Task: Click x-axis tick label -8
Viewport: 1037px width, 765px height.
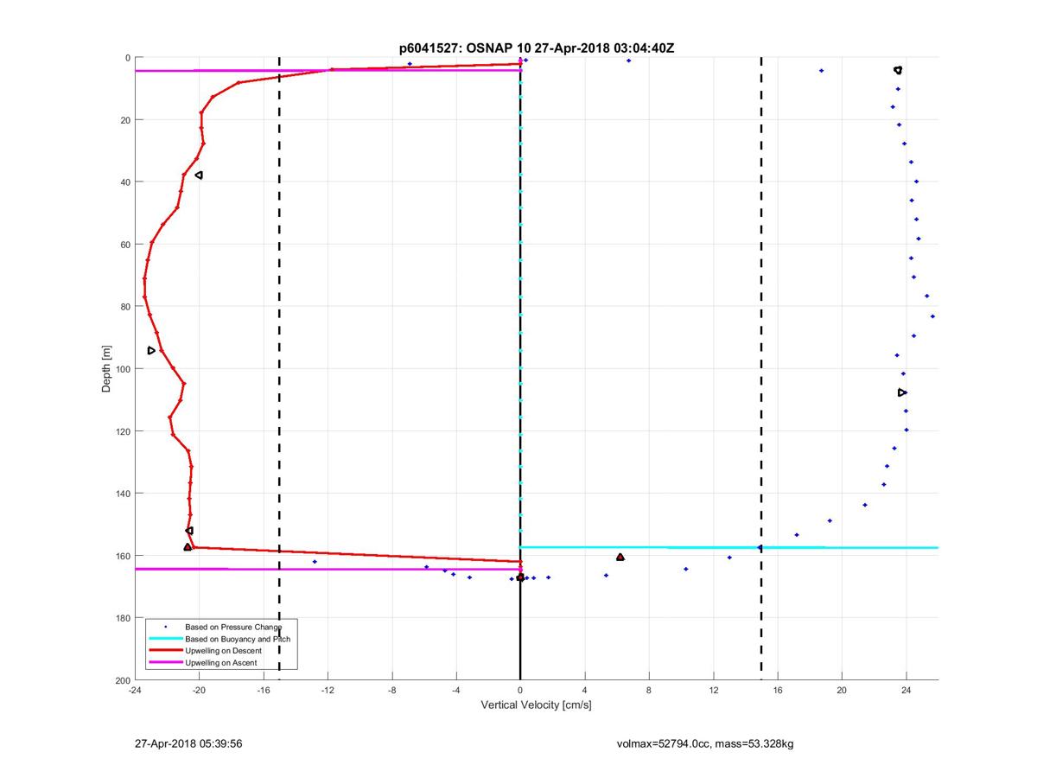Action: [x=391, y=691]
